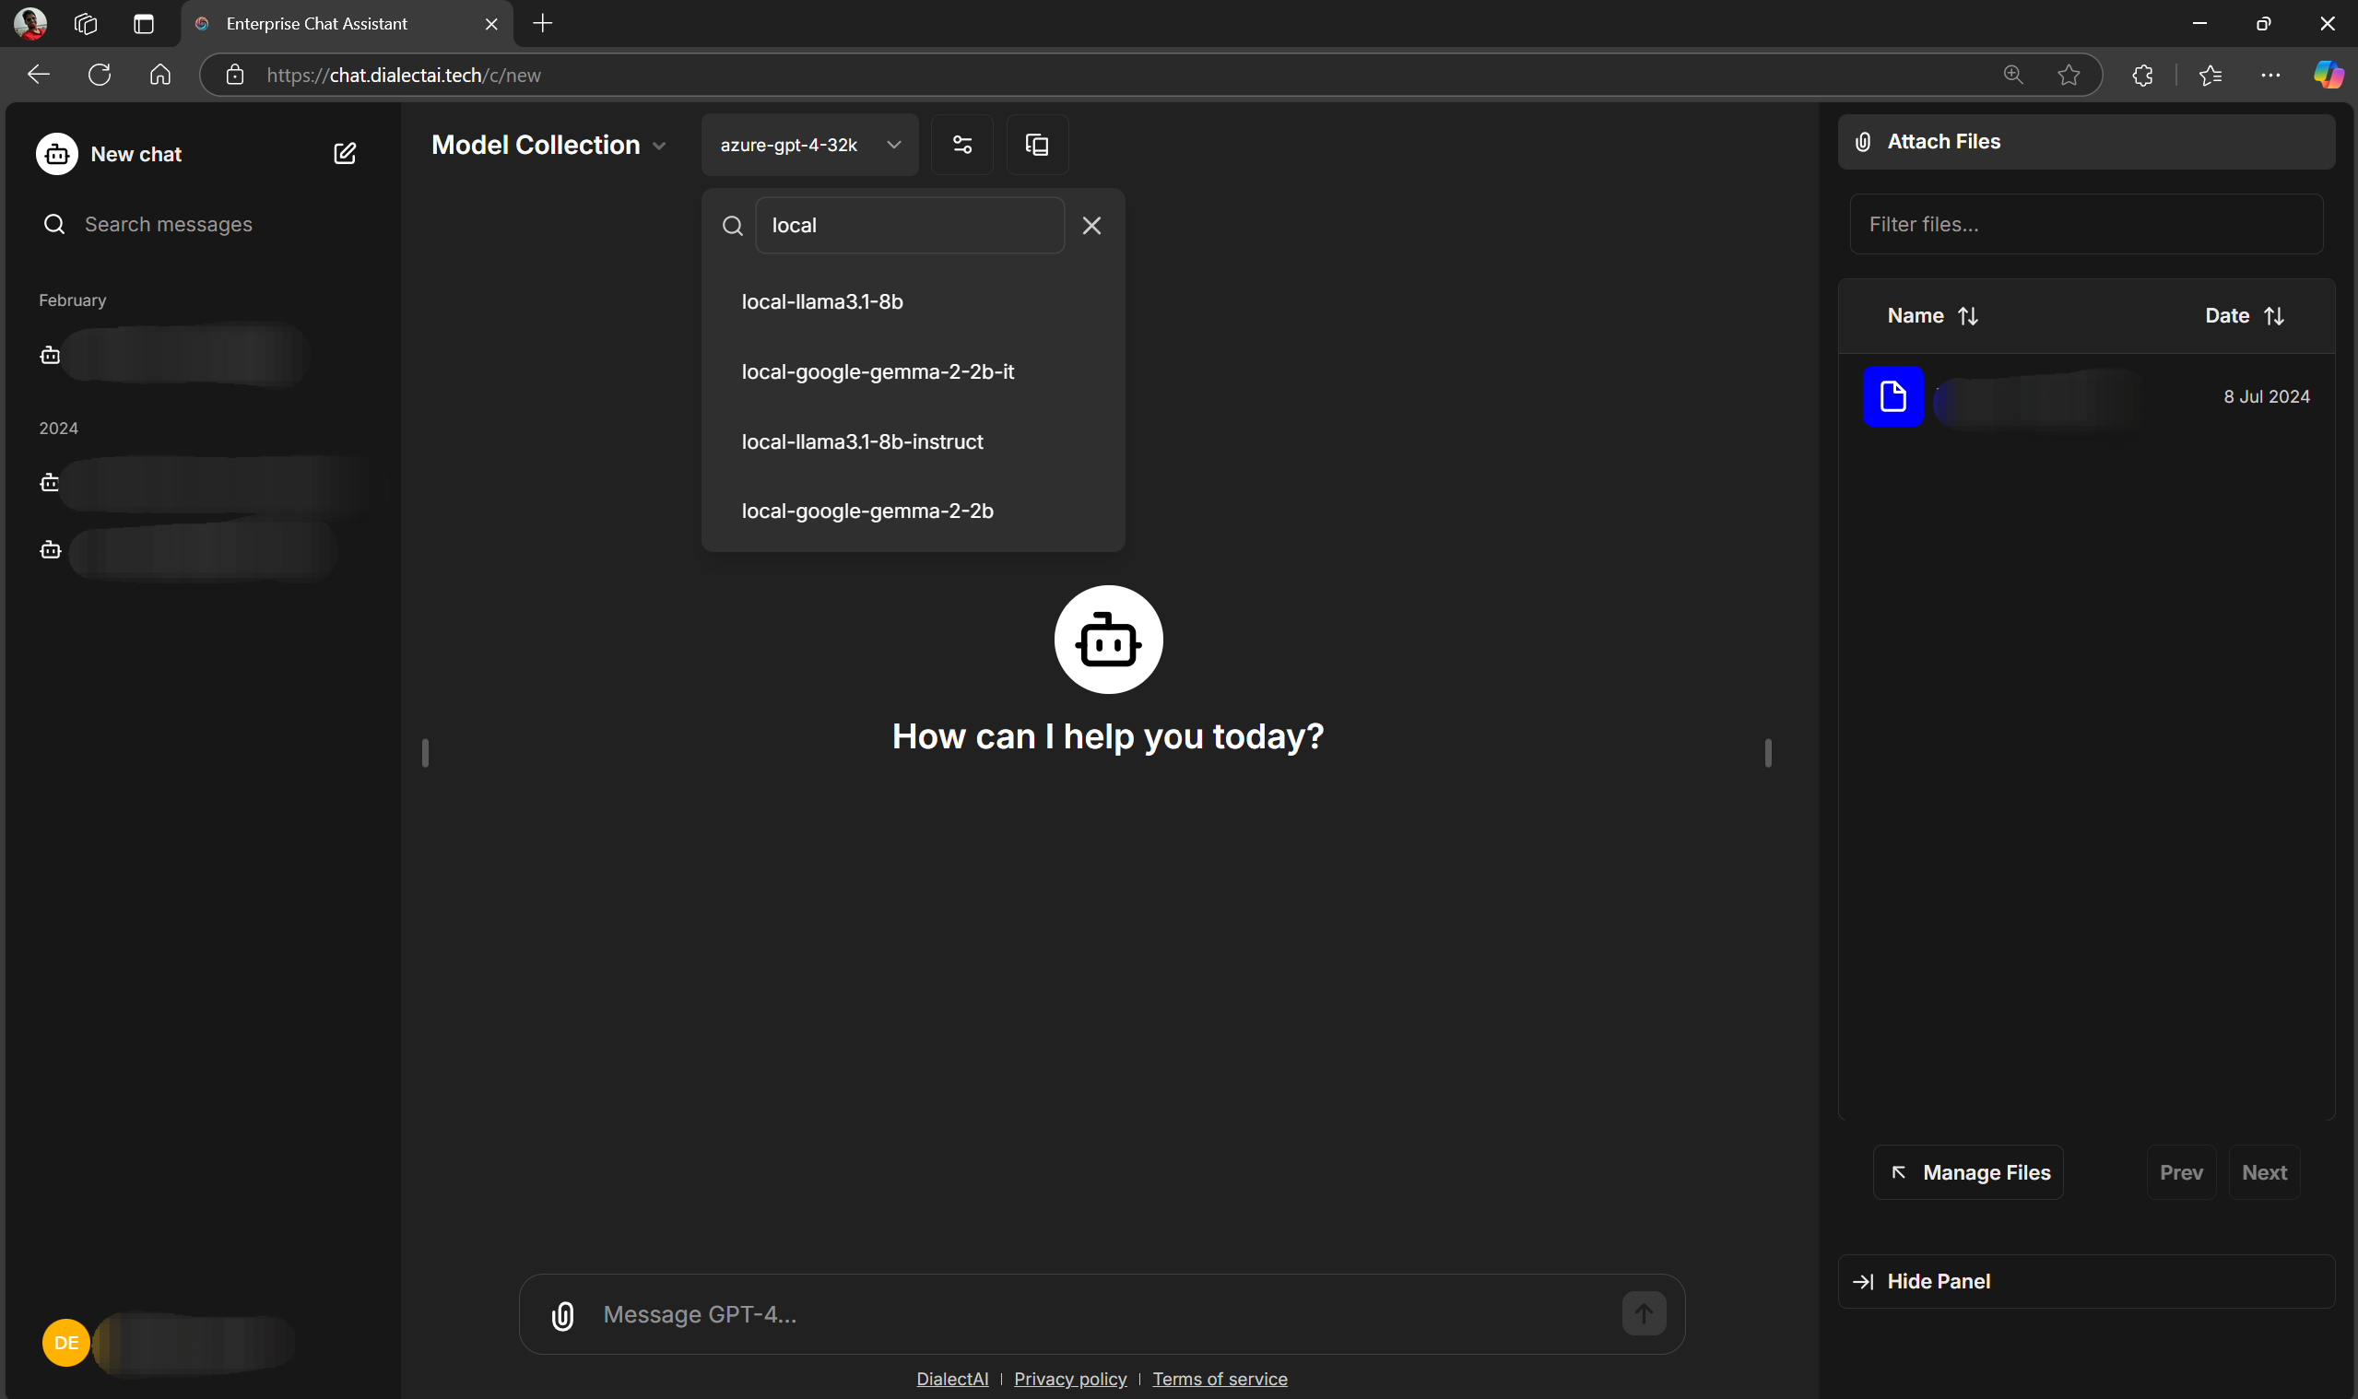Click the zoom magnifier in address bar
Viewport: 2358px width, 1399px height.
click(2013, 75)
